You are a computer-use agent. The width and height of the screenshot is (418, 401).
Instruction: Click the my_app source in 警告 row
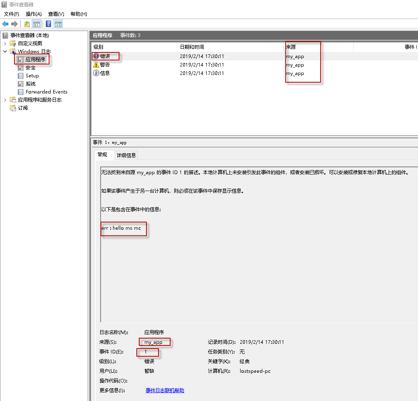295,65
